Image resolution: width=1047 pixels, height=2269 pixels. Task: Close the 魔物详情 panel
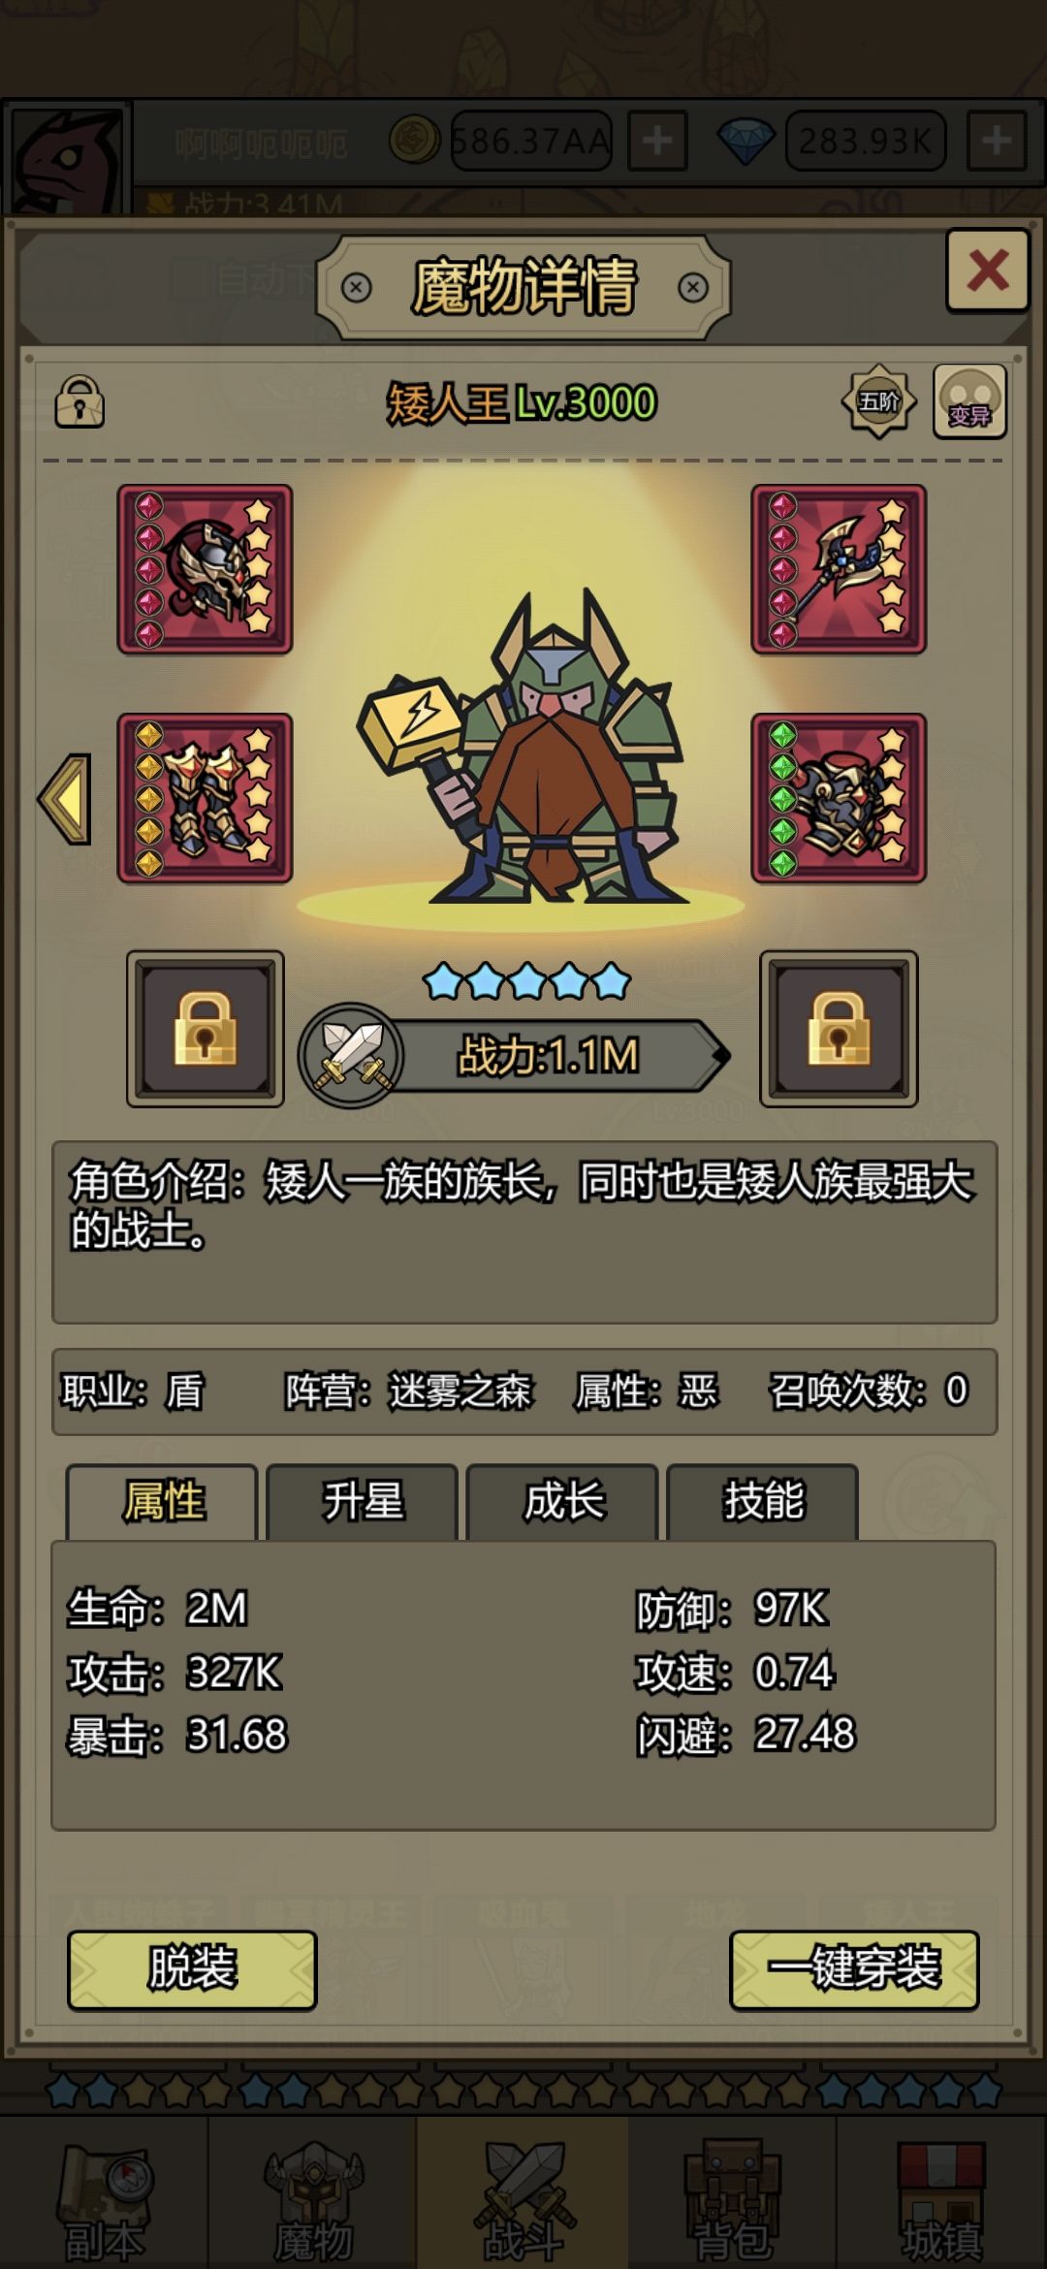(x=987, y=271)
